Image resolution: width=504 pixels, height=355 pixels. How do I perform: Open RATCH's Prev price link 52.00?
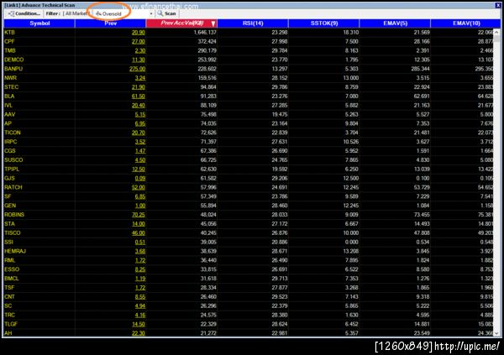coord(139,187)
